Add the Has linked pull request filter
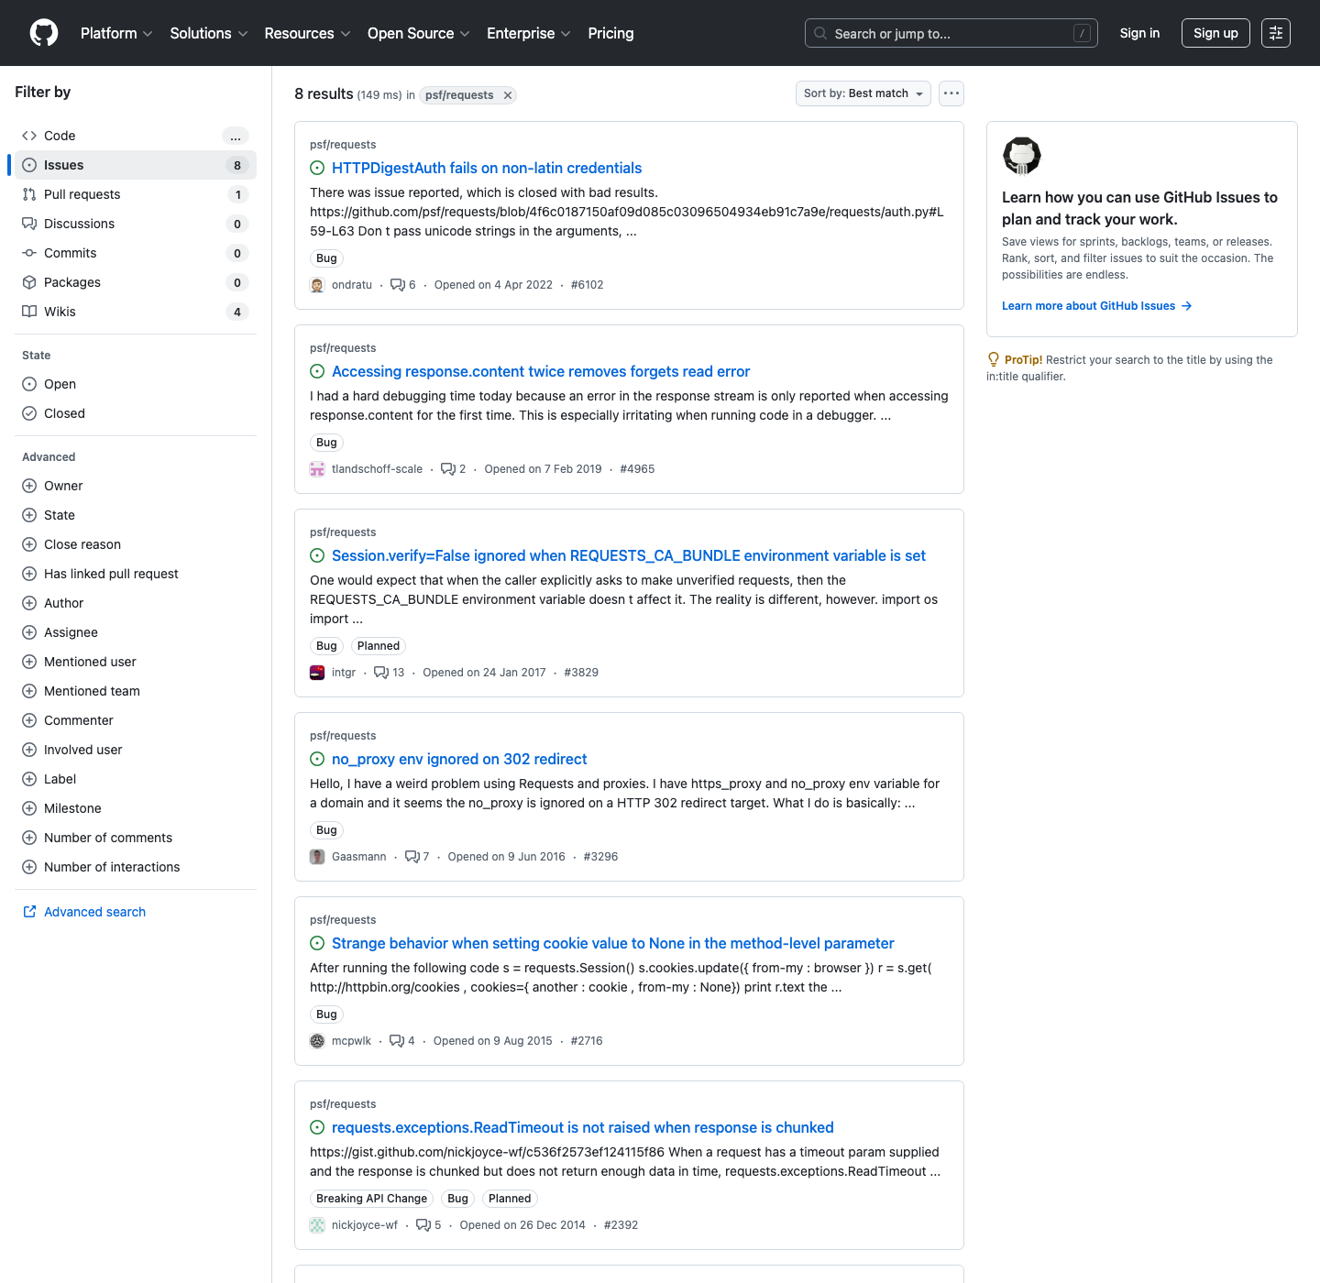This screenshot has width=1320, height=1283. click(136, 574)
